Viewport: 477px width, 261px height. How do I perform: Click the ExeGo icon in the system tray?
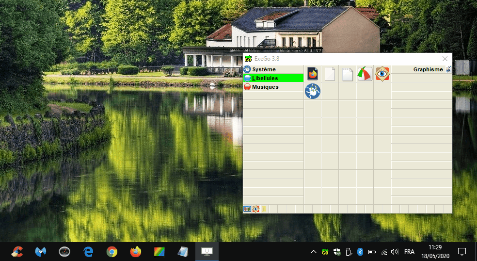[325, 252]
